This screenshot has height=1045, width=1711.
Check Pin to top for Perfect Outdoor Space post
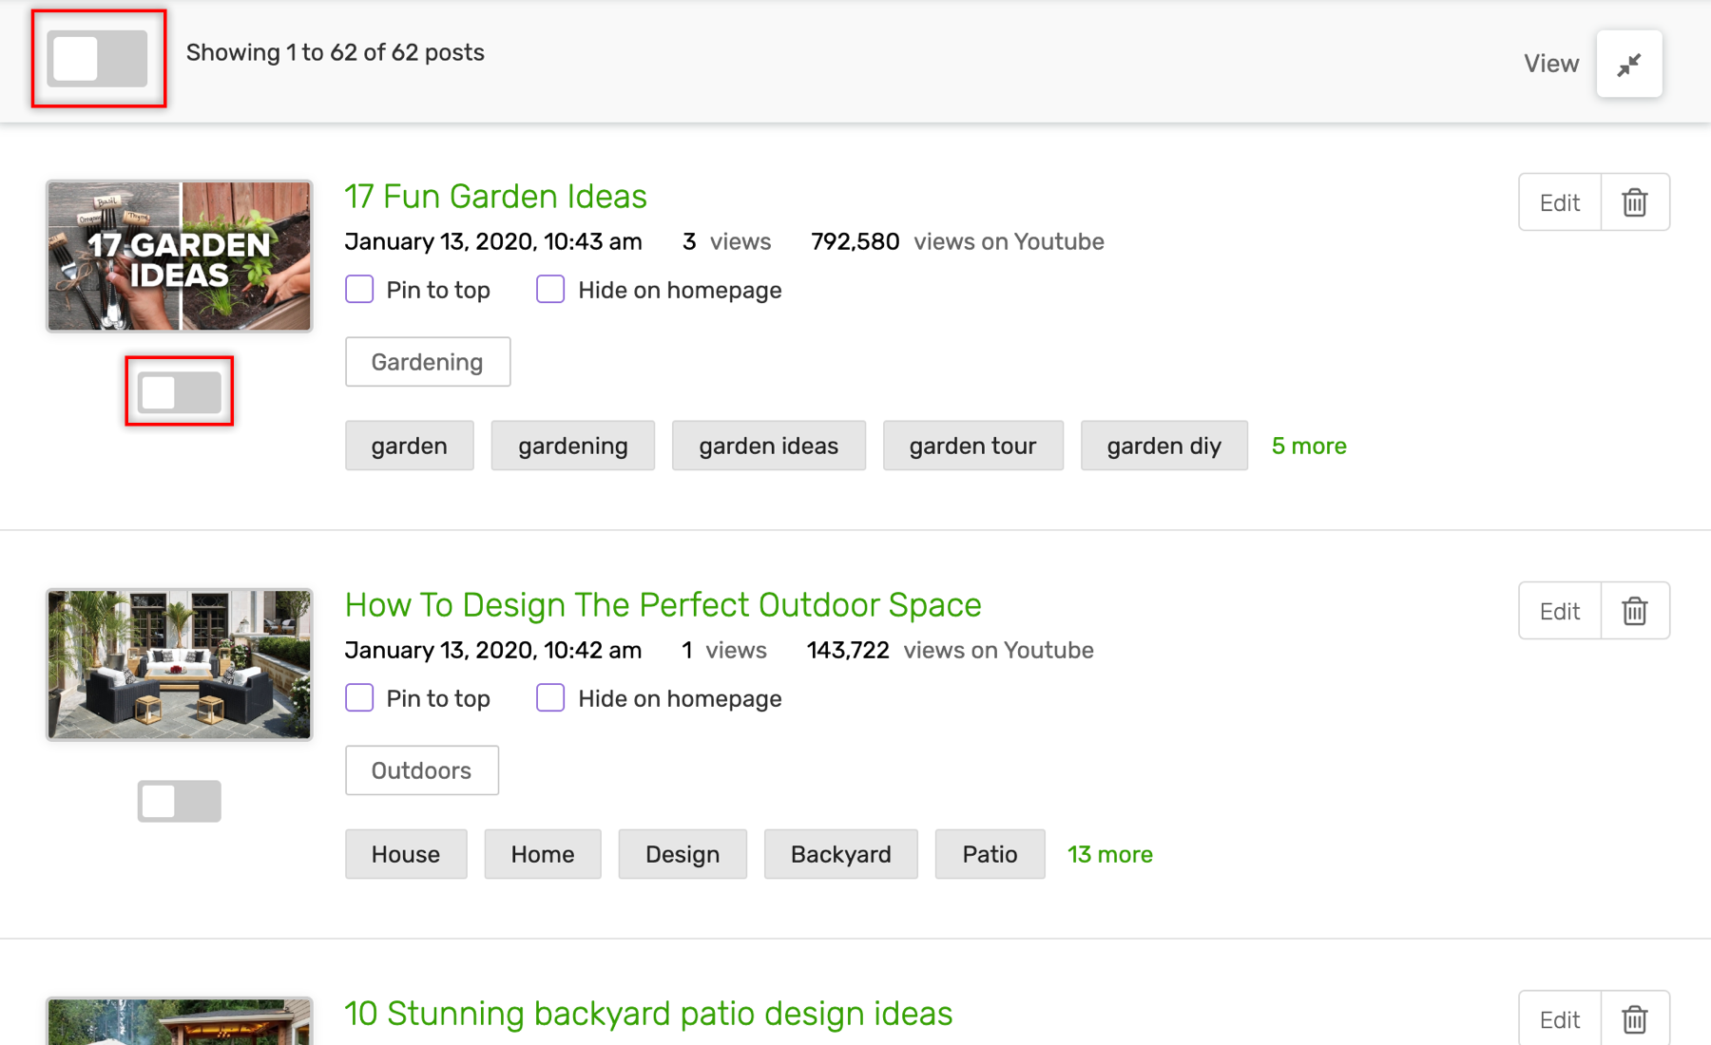point(359,697)
